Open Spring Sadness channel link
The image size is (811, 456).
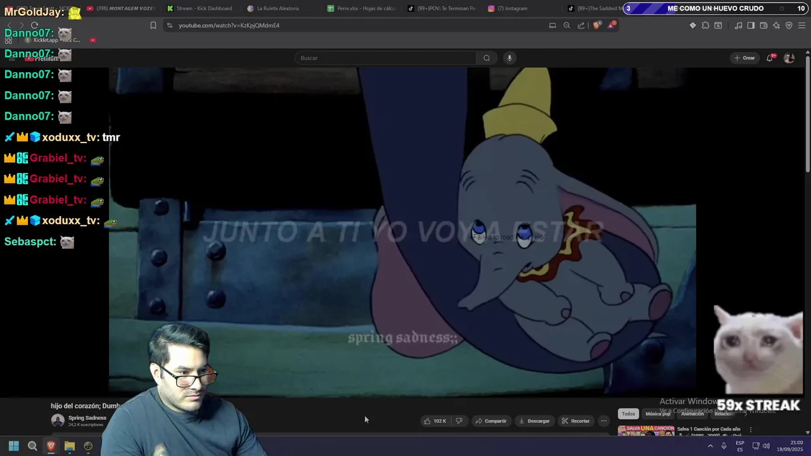87,418
